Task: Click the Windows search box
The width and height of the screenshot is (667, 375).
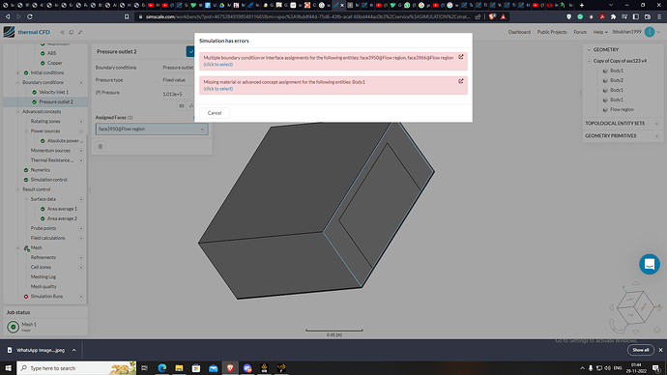Action: pos(76,368)
